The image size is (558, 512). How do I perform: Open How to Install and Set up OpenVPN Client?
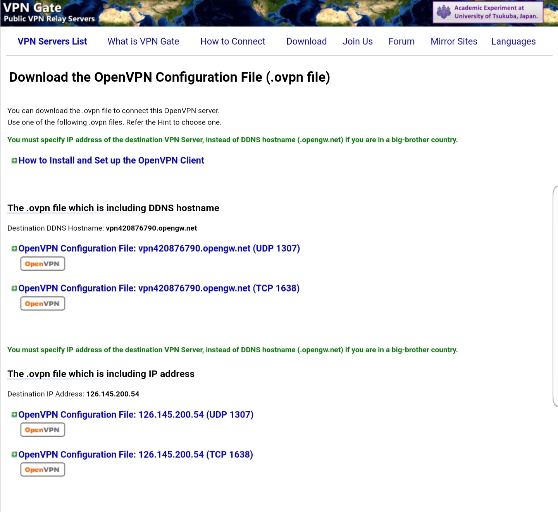111,160
